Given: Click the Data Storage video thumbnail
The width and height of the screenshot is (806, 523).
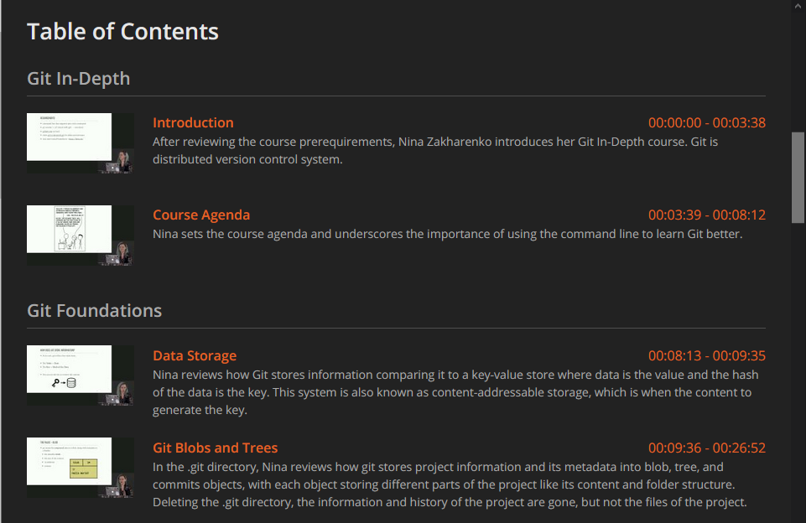Looking at the screenshot, I should click(x=80, y=375).
